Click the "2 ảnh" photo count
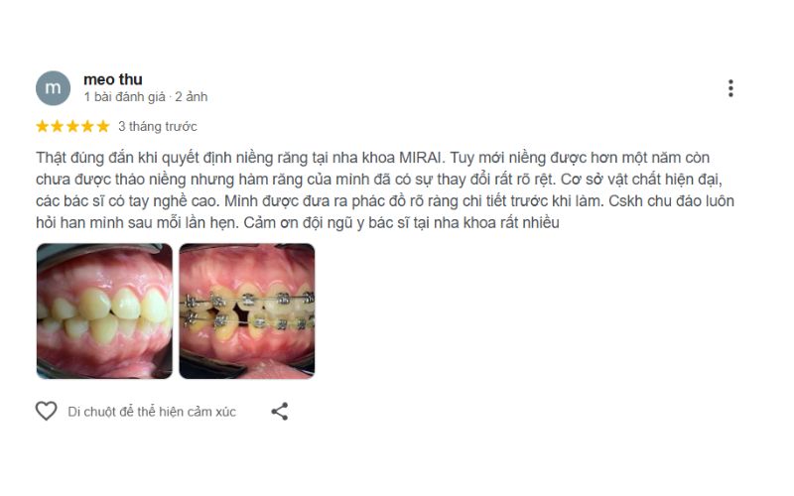Image resolution: width=794 pixels, height=496 pixels. click(x=192, y=96)
